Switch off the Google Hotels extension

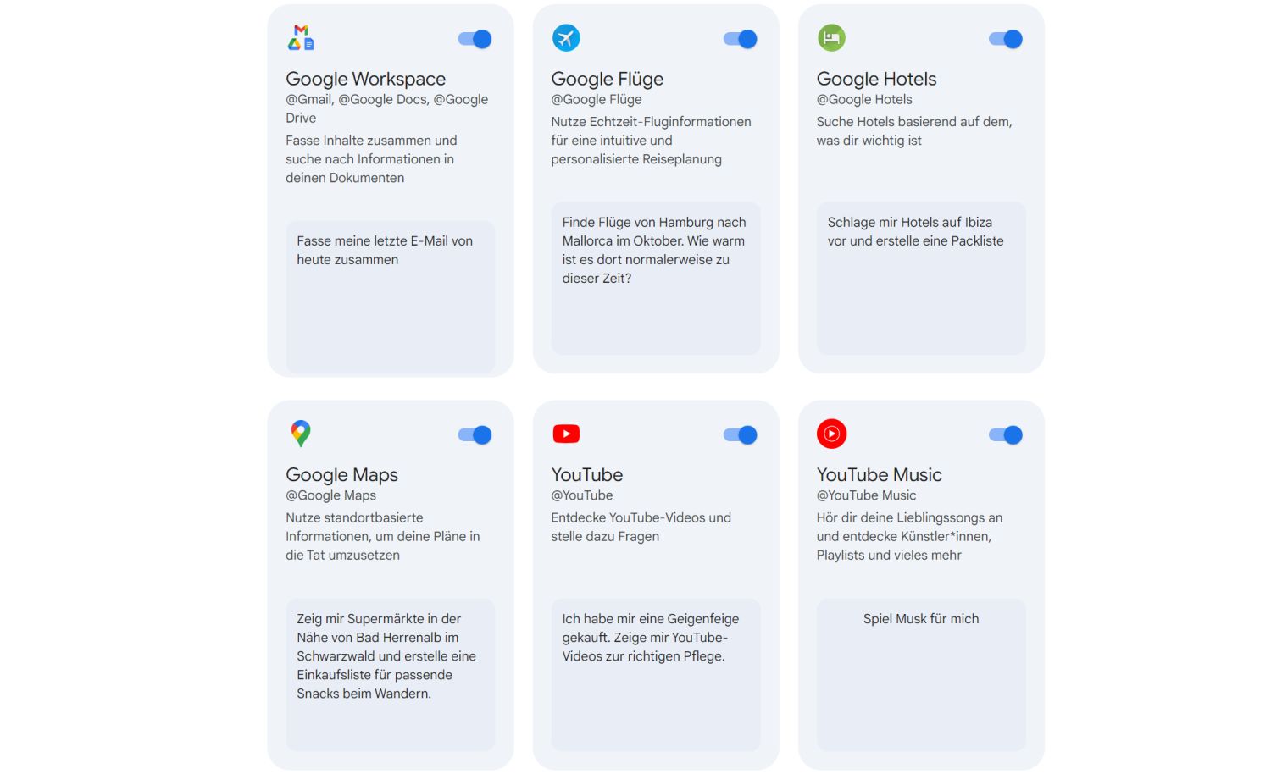1006,39
